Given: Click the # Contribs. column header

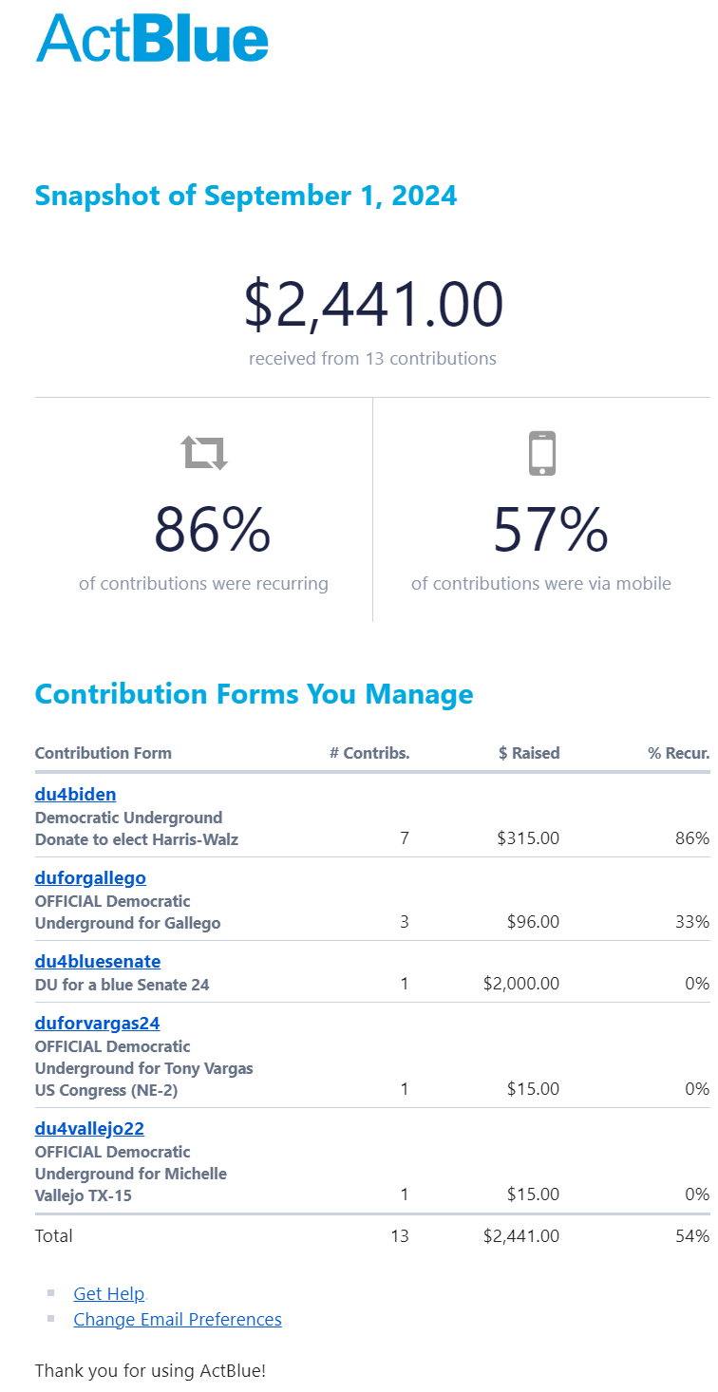Looking at the screenshot, I should pyautogui.click(x=369, y=753).
